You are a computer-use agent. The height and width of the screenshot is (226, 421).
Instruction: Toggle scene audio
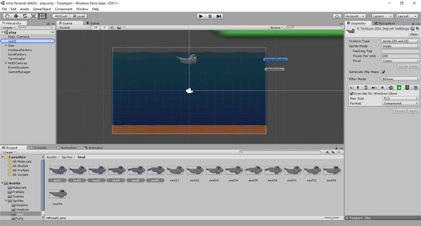click(x=112, y=27)
